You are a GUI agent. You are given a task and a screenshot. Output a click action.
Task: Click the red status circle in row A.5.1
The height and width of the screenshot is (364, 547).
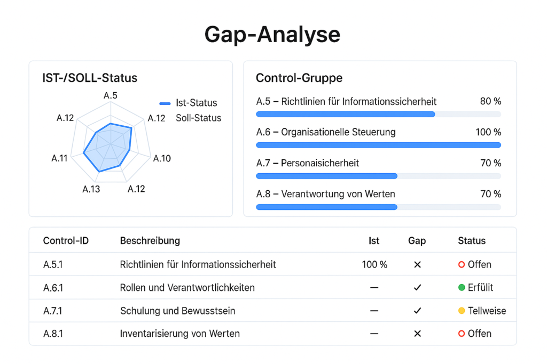click(462, 264)
